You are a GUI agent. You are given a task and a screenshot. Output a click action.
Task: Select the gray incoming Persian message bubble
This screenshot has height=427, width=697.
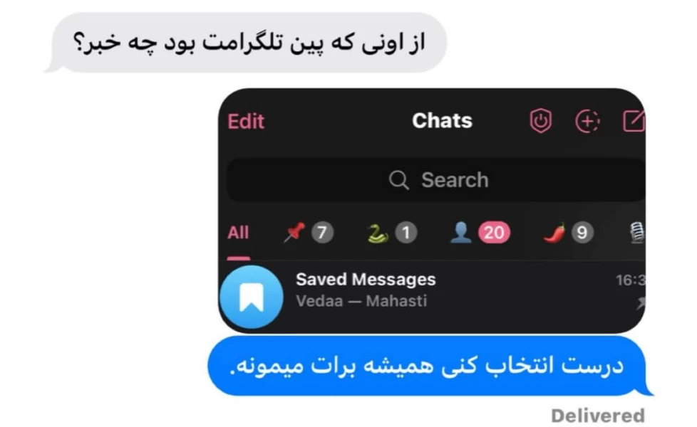(246, 42)
